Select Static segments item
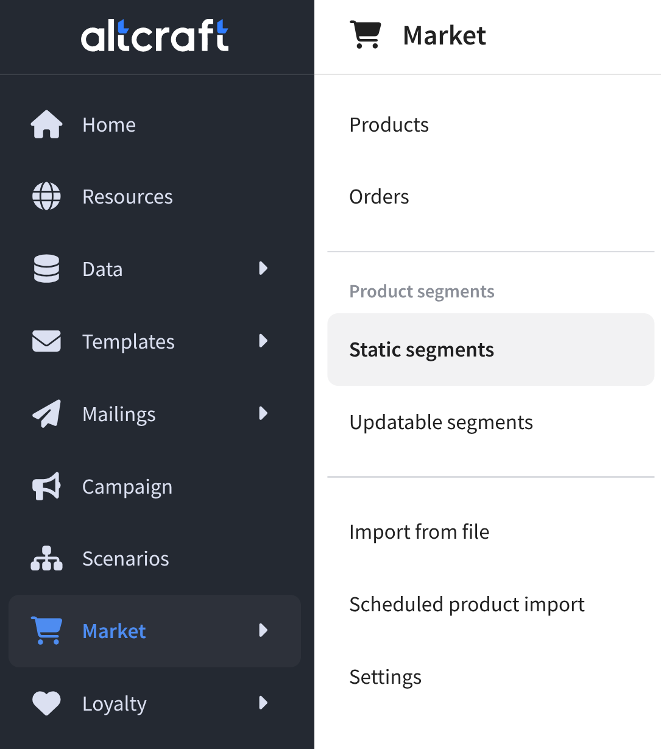This screenshot has width=661, height=749. coord(422,350)
